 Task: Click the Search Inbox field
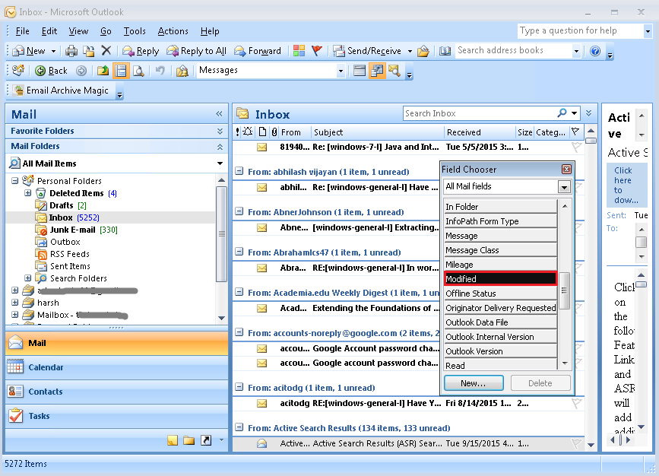click(479, 113)
